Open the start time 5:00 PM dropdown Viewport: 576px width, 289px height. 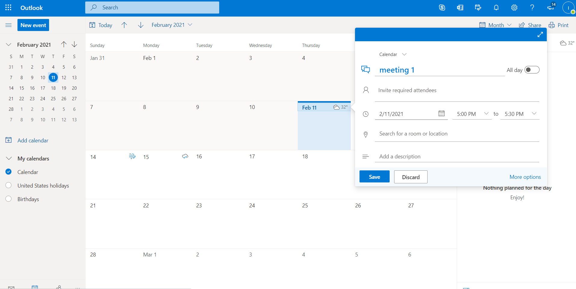click(486, 114)
